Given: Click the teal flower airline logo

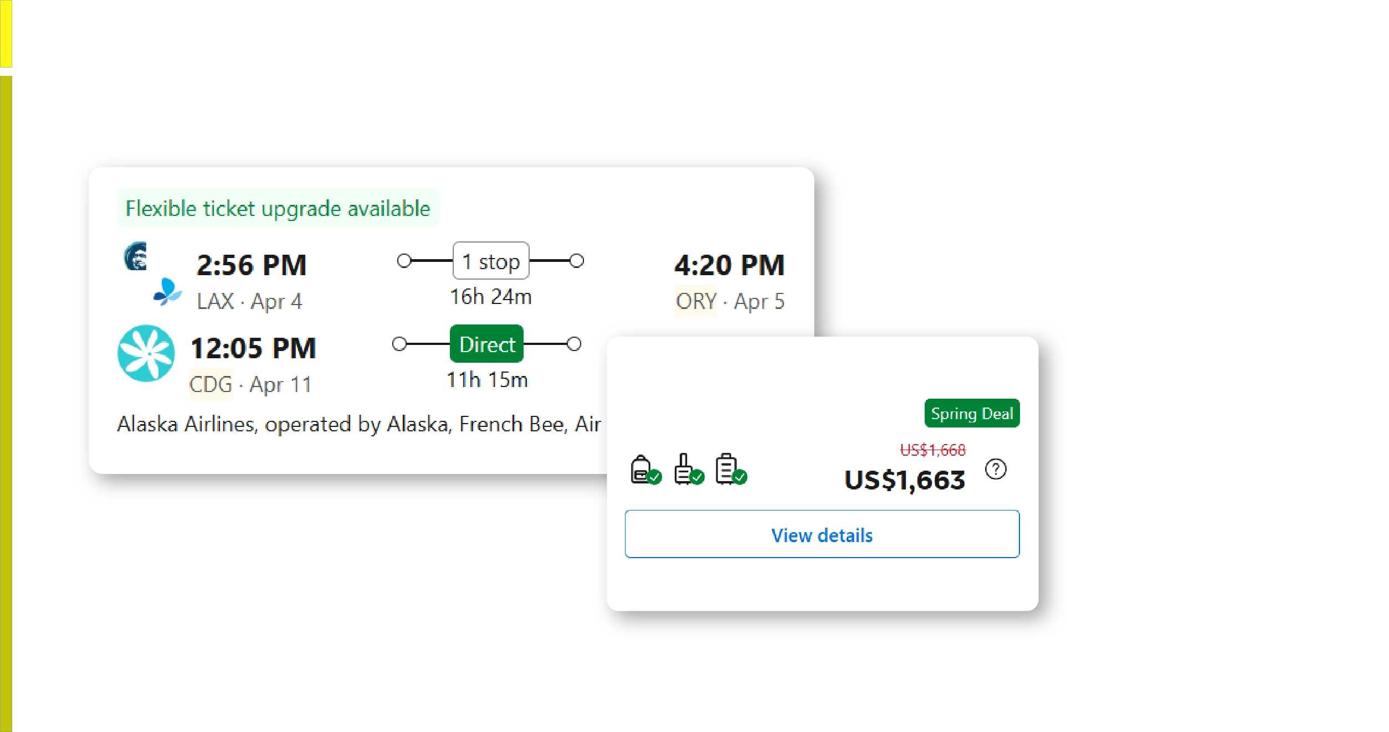Looking at the screenshot, I should coord(146,353).
